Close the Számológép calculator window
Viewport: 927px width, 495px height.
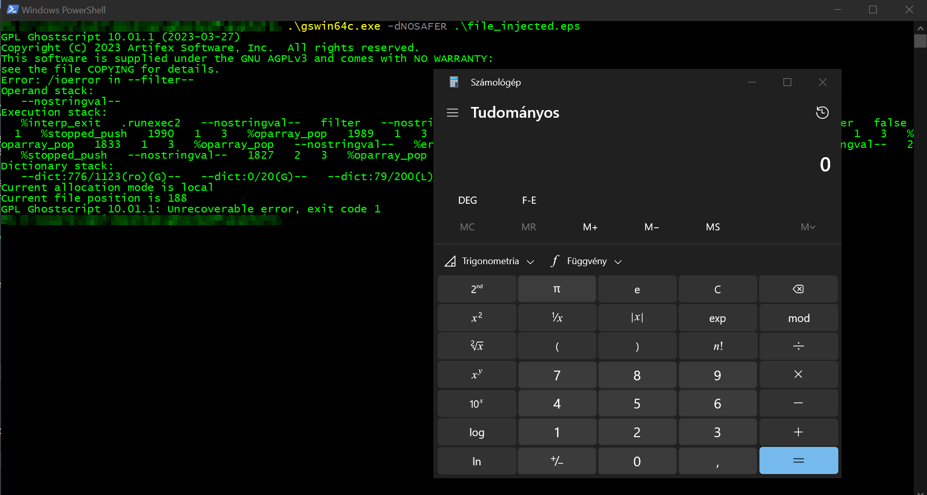coord(823,82)
